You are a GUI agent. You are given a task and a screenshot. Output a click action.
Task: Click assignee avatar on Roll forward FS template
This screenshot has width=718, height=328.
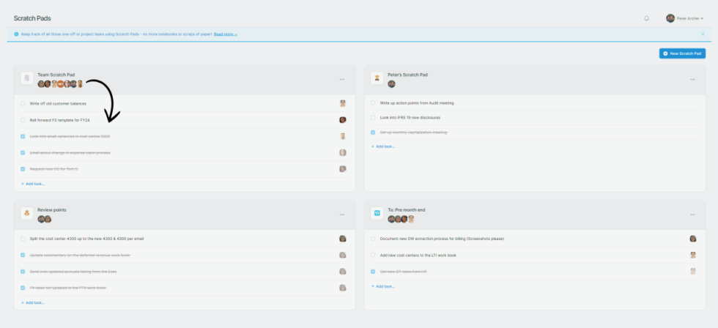[x=342, y=120]
